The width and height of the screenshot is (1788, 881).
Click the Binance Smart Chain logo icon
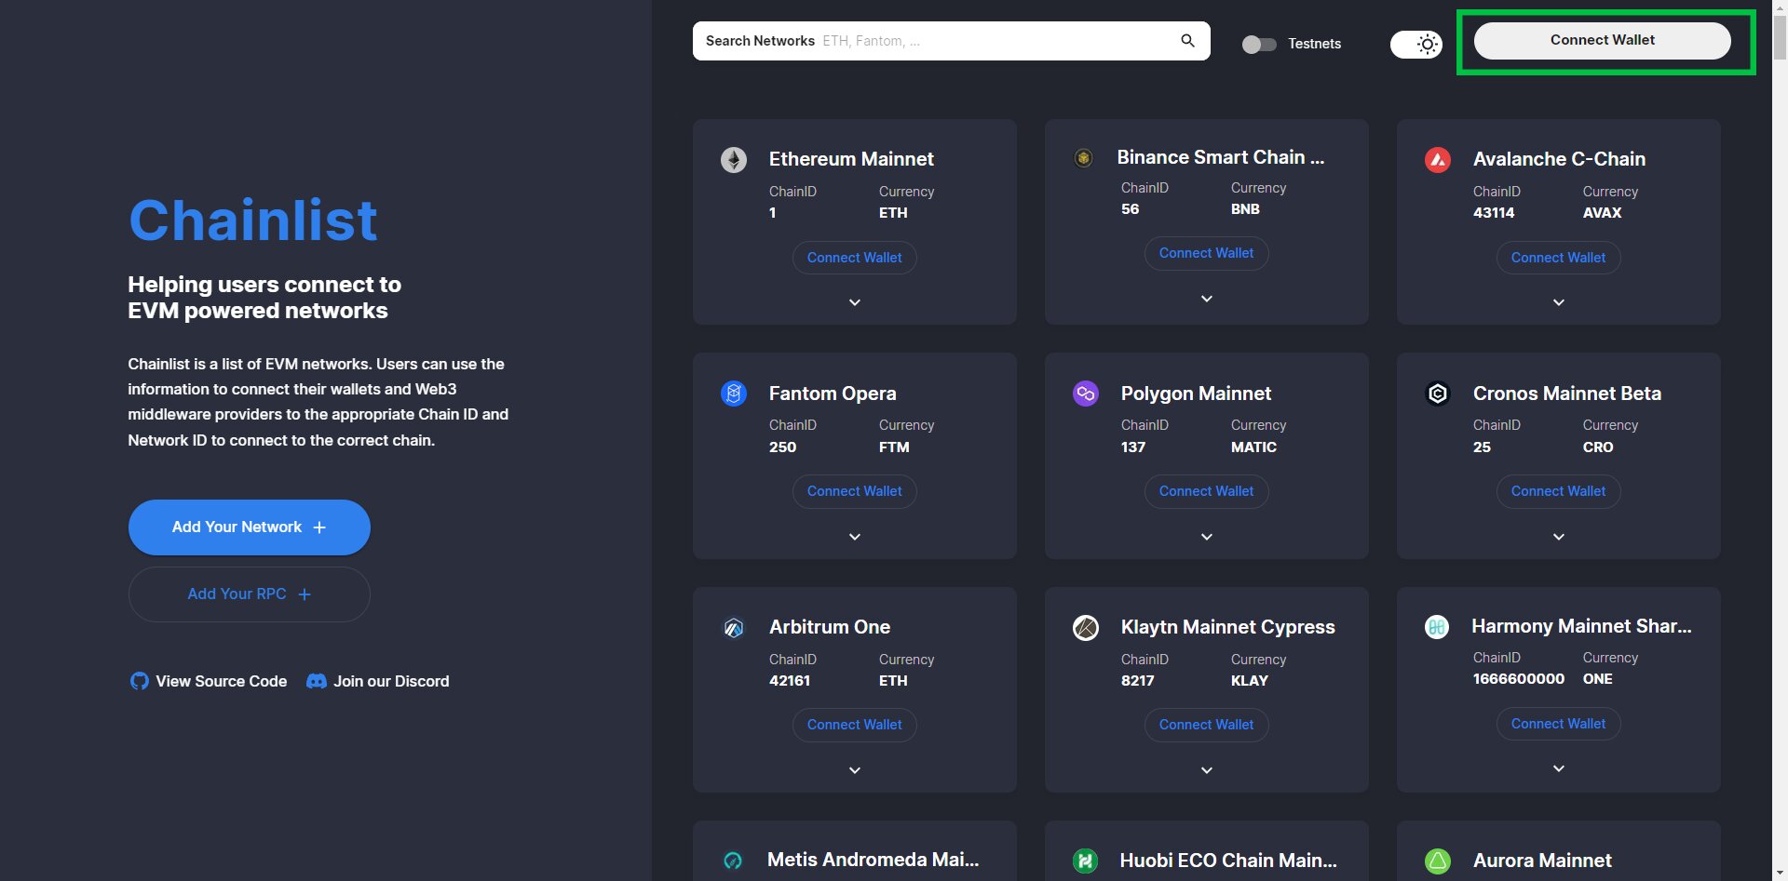[1083, 158]
